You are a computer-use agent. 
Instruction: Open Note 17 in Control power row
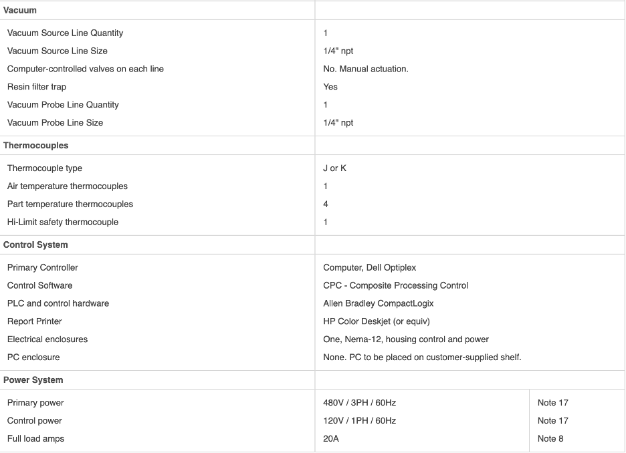[552, 420]
